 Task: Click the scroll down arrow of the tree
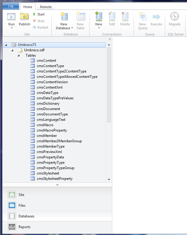(x=109, y=180)
